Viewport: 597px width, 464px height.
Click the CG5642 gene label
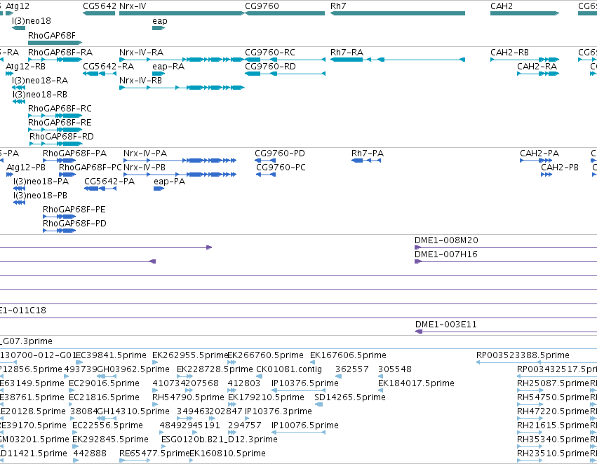[x=100, y=6]
